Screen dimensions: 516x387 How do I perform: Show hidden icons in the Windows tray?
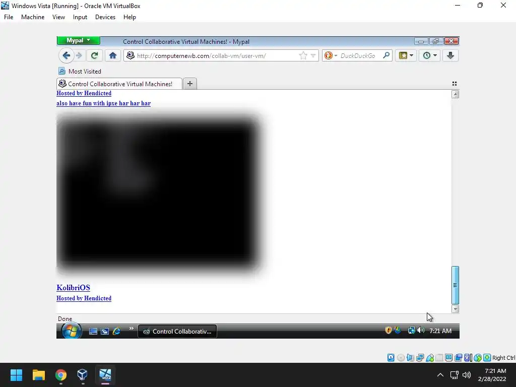pos(440,375)
